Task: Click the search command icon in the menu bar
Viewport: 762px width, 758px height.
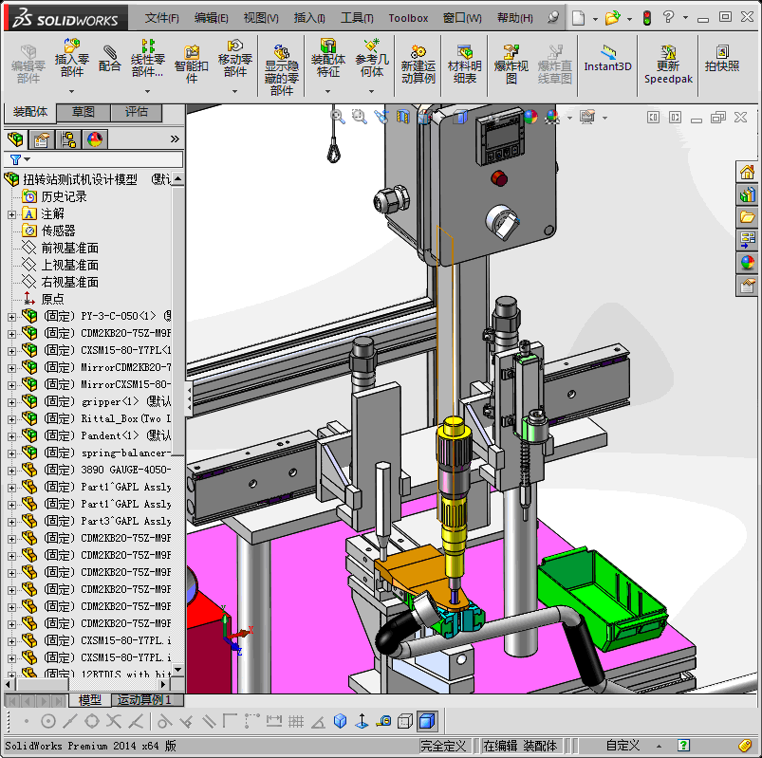Action: tap(552, 17)
